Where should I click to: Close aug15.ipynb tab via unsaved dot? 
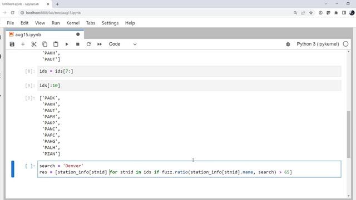click(78, 34)
